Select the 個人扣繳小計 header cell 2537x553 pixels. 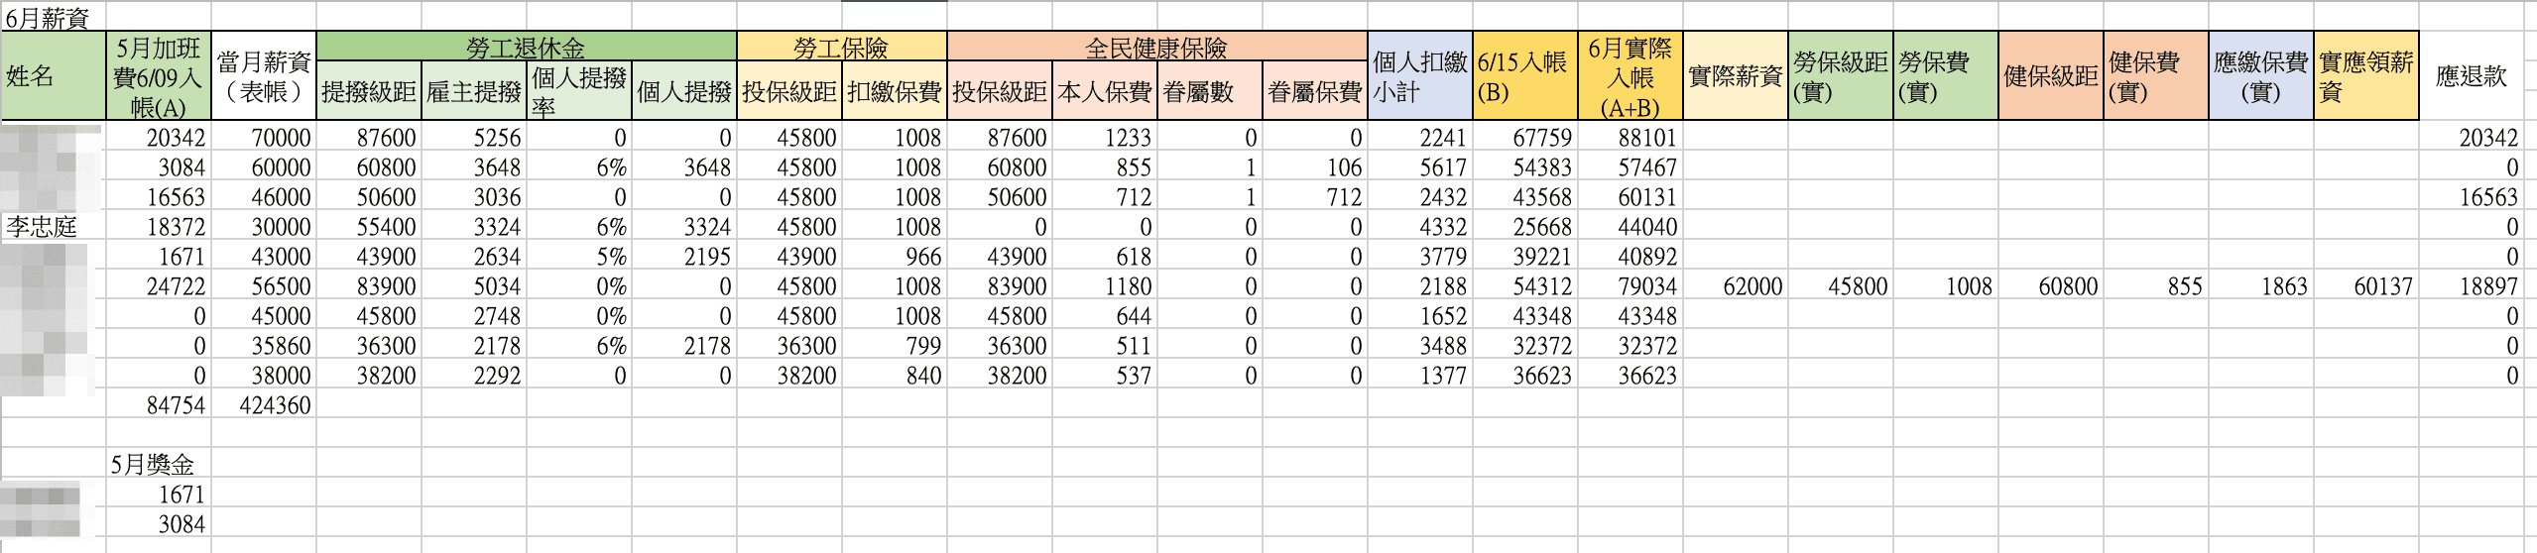(1420, 76)
